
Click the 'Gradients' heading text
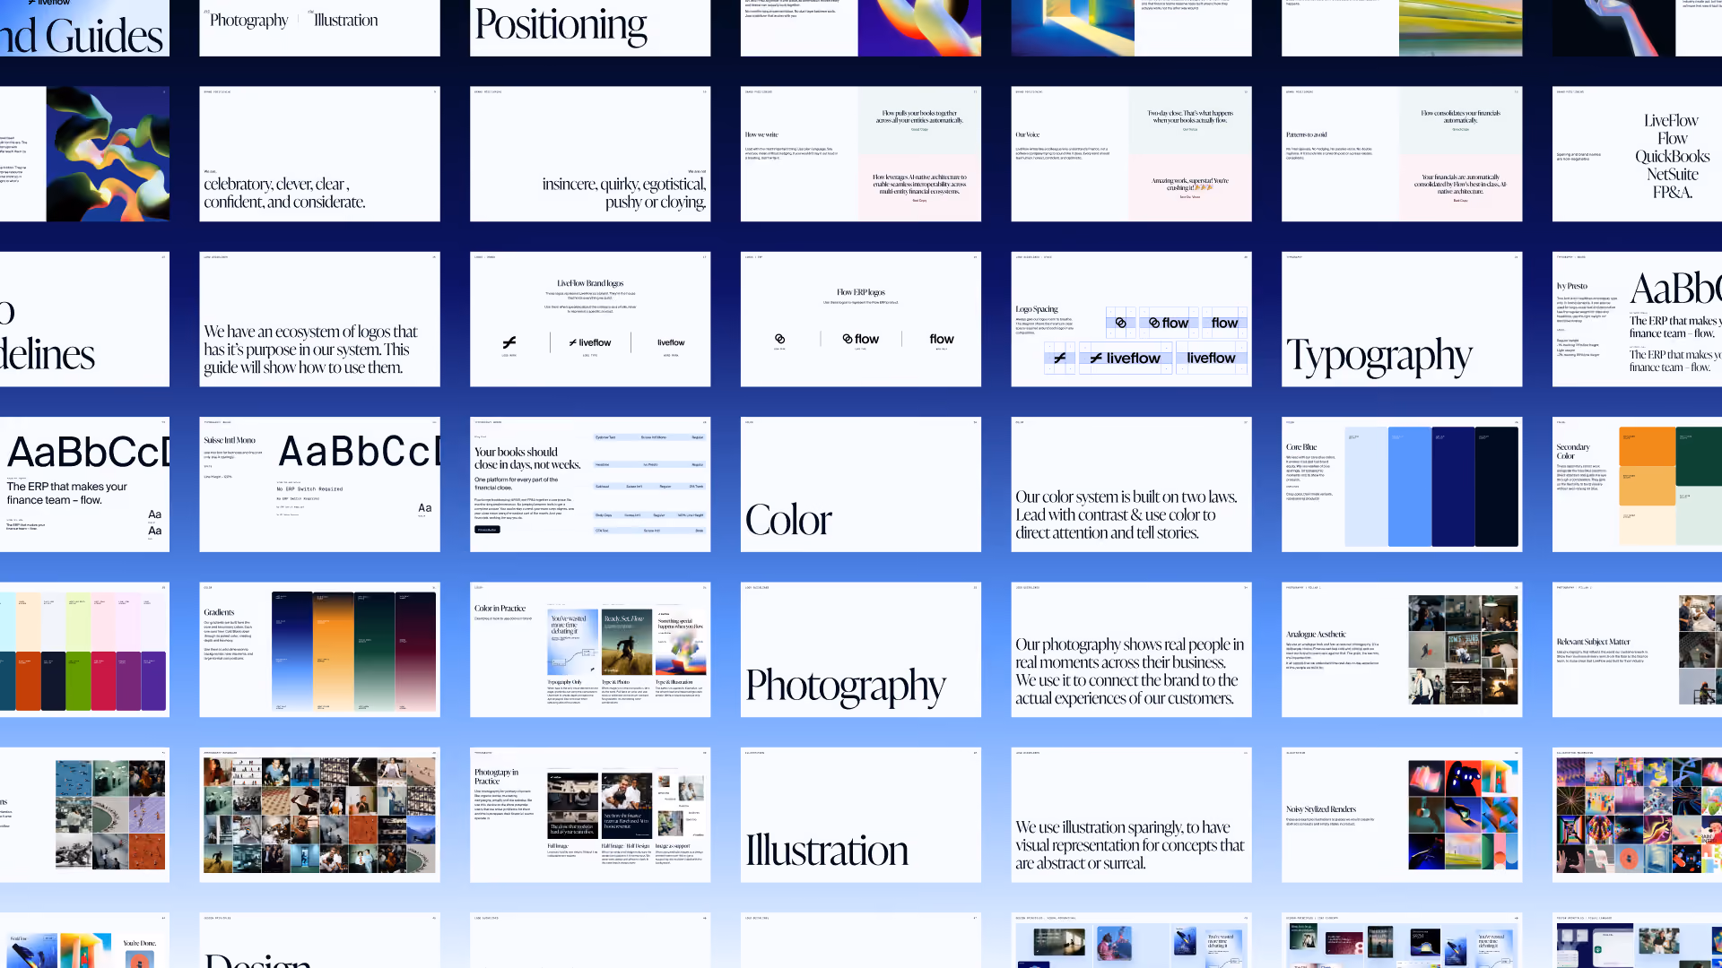[219, 612]
